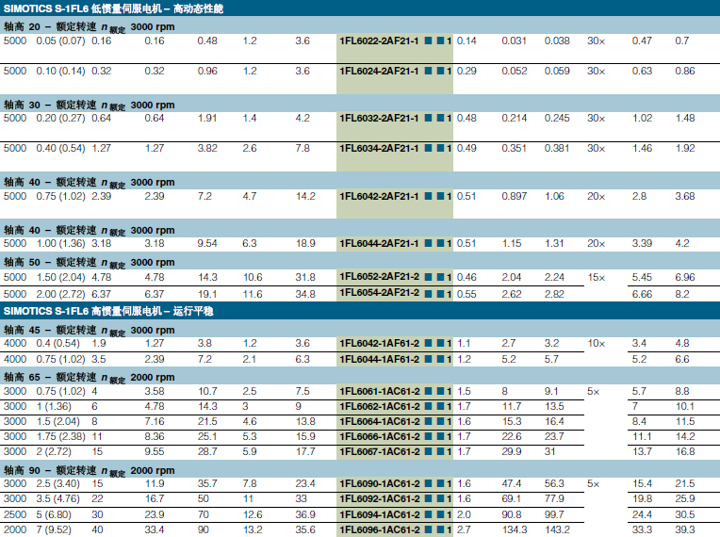The image size is (720, 537).
Task: Select order number 1FL6066-1AC61-2
Action: click(x=380, y=437)
